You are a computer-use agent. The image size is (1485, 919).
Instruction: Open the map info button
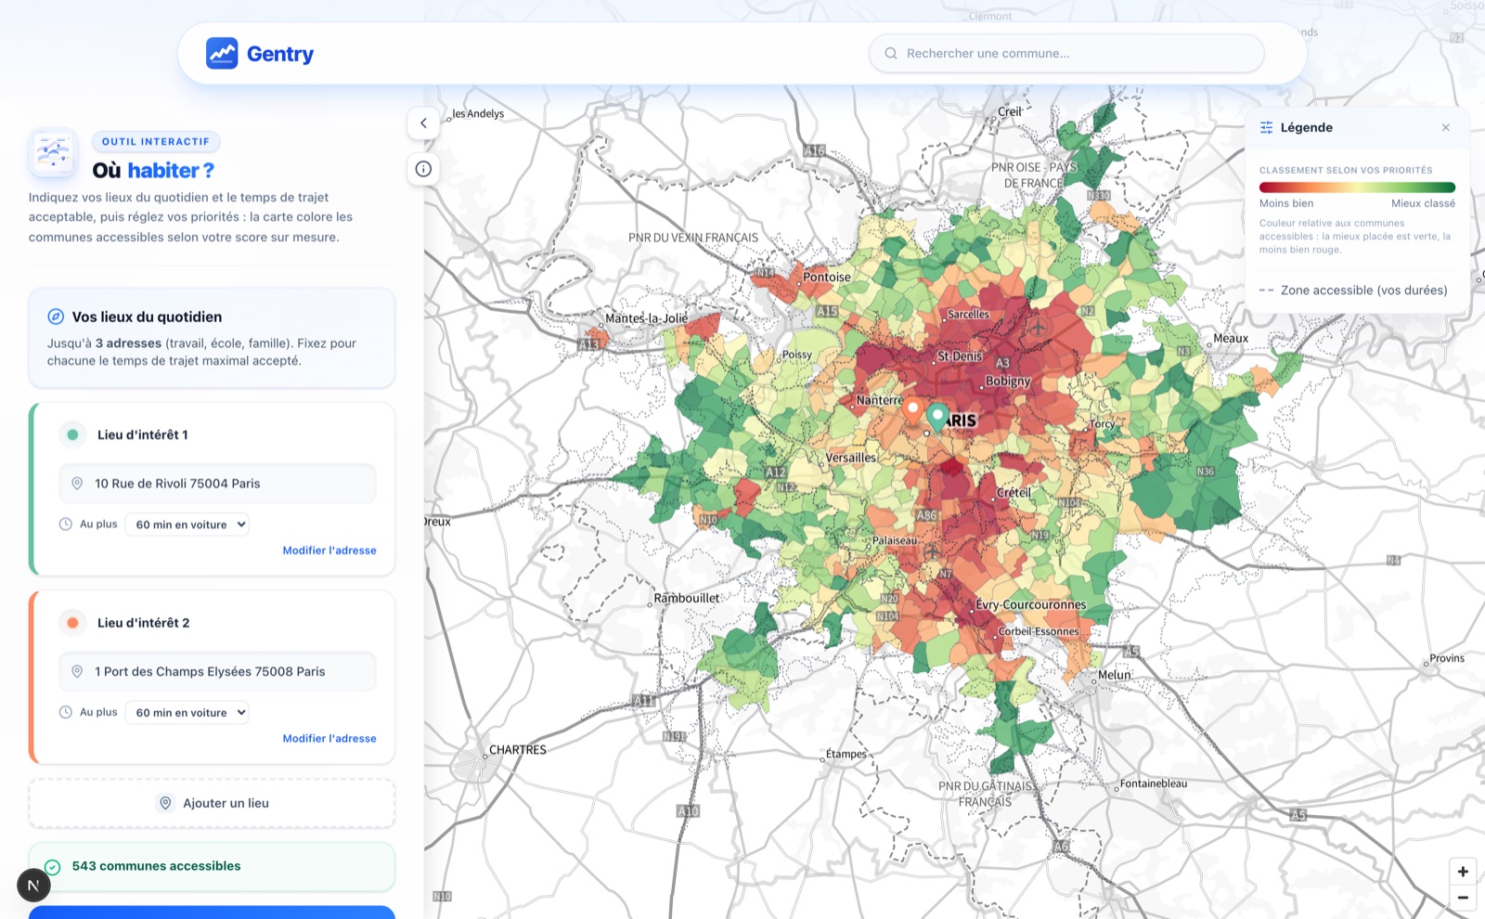423,169
